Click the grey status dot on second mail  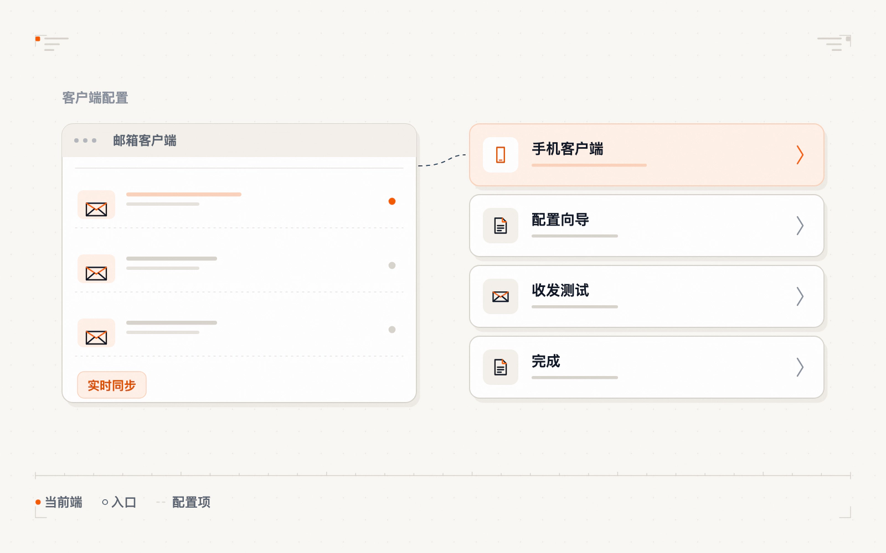tap(392, 265)
